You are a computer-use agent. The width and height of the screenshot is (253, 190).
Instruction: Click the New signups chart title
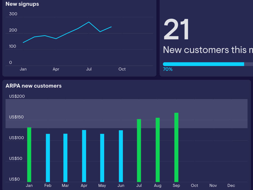pyautogui.click(x=22, y=4)
